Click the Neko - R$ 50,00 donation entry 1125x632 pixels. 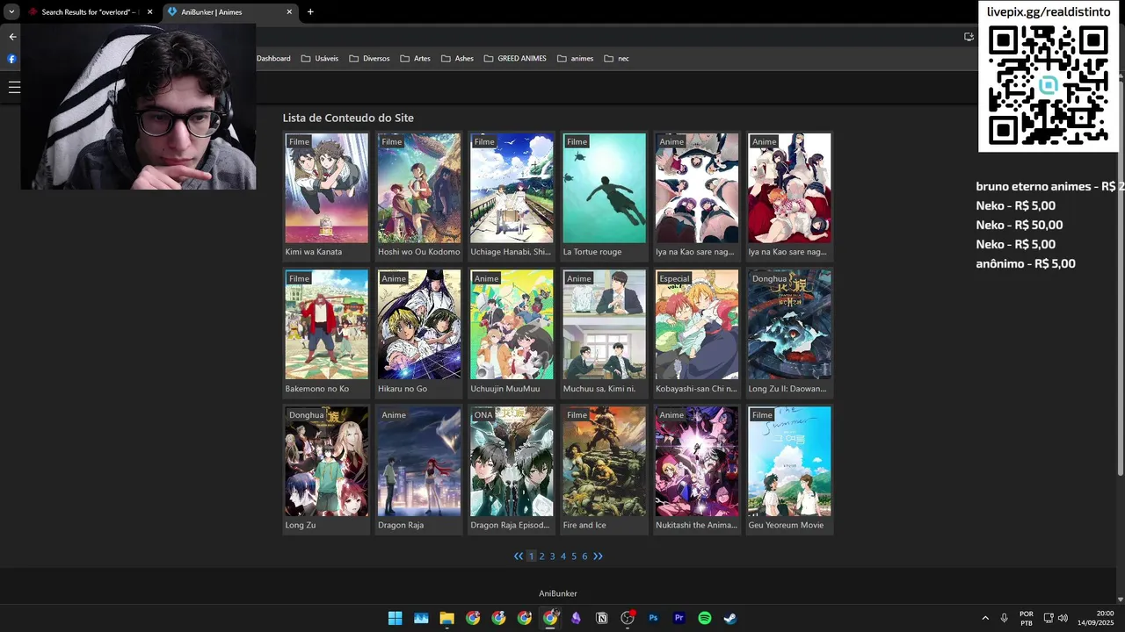coord(1020,225)
